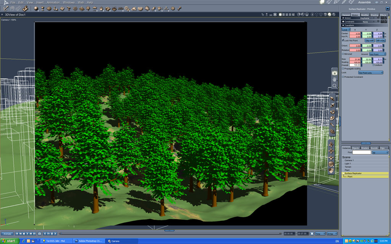
Task: Choose the textured sphere display mode
Action: pyautogui.click(x=334, y=14)
